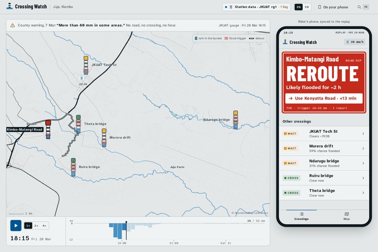
Task: Expand the Ndarugu bridge row chevron
Action: [363, 163]
